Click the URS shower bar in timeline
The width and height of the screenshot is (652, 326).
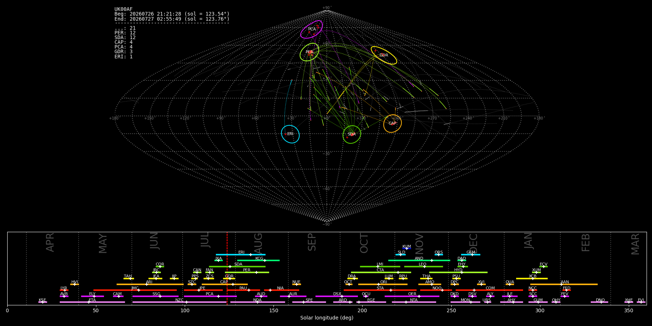pyautogui.click(x=488, y=302)
